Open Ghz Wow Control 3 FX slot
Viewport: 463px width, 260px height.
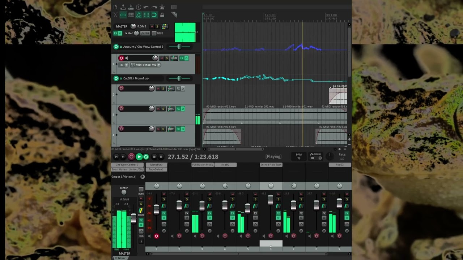[127, 165]
